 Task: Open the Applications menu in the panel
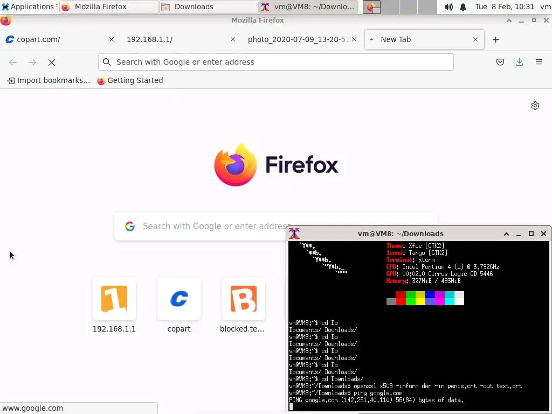pyautogui.click(x=28, y=6)
